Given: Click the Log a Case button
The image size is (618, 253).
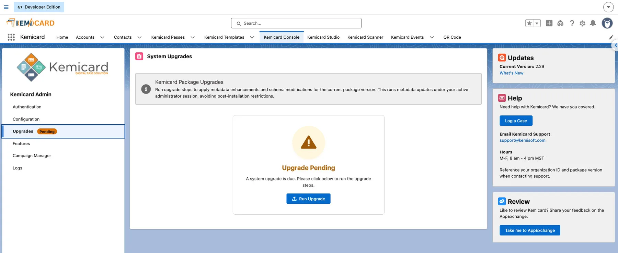Looking at the screenshot, I should [516, 121].
